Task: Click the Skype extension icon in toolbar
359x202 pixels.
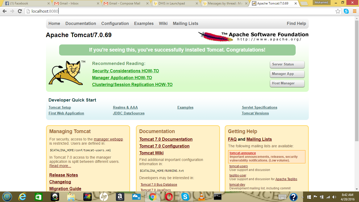Action: [346, 11]
